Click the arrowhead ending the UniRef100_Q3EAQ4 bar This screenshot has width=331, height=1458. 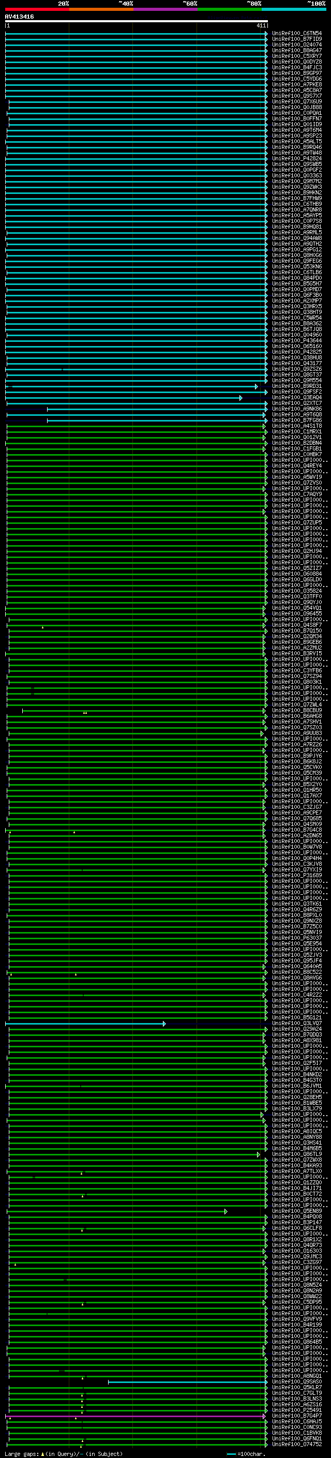pyautogui.click(x=241, y=397)
